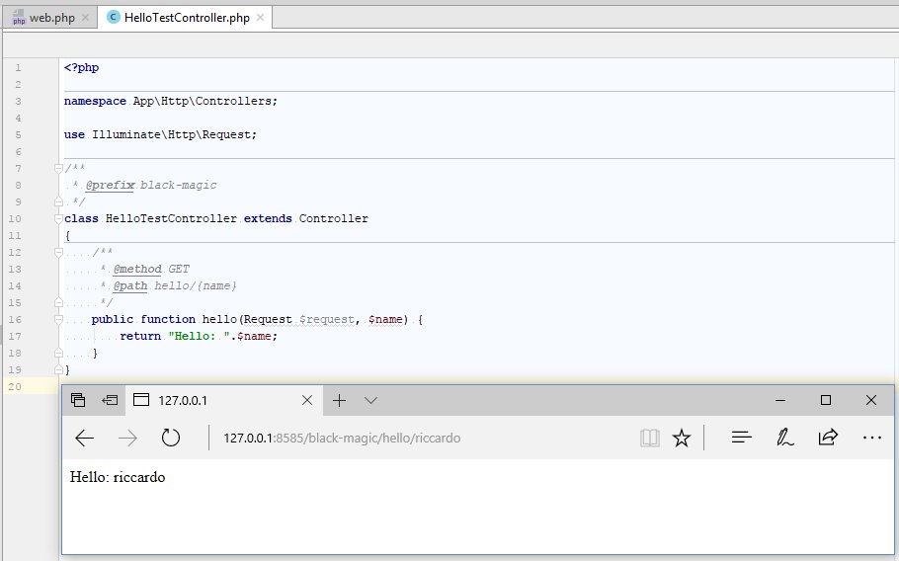The height and width of the screenshot is (561, 899).
Task: Click the hello function name on line 16
Action: coord(219,319)
